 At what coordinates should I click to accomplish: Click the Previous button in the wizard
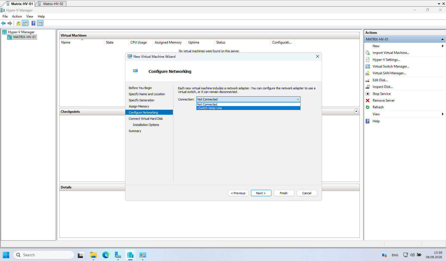click(238, 193)
